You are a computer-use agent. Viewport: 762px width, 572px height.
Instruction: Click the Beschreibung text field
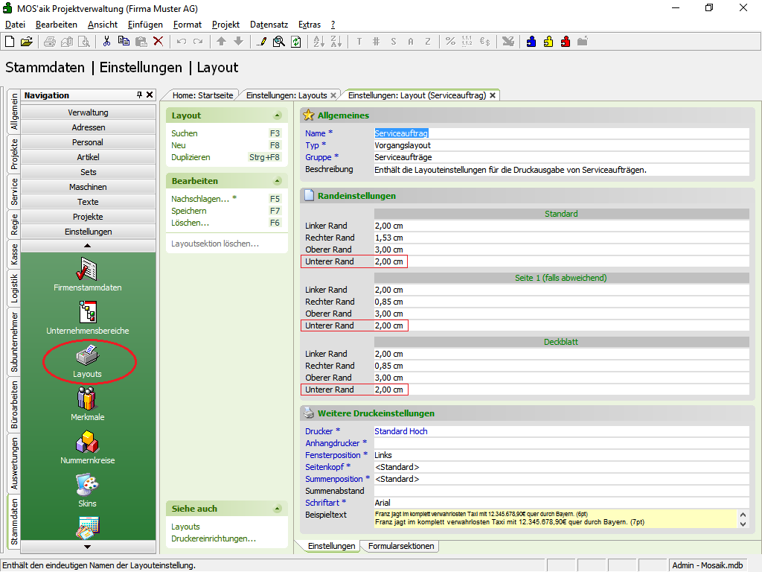[x=561, y=170]
